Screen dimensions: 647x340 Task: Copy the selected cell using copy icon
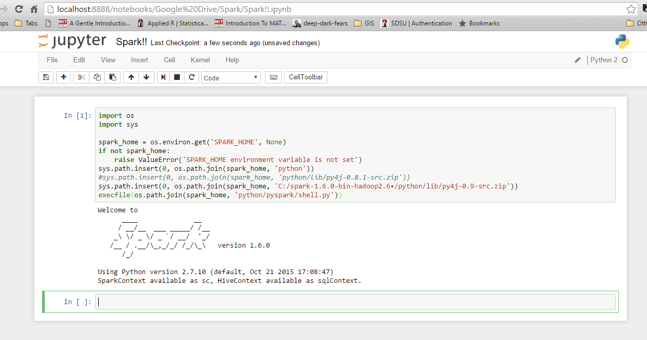pos(97,77)
